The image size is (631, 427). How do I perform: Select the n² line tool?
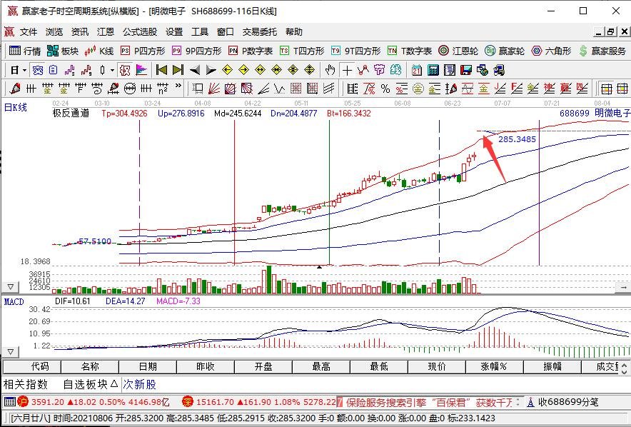pyautogui.click(x=163, y=88)
